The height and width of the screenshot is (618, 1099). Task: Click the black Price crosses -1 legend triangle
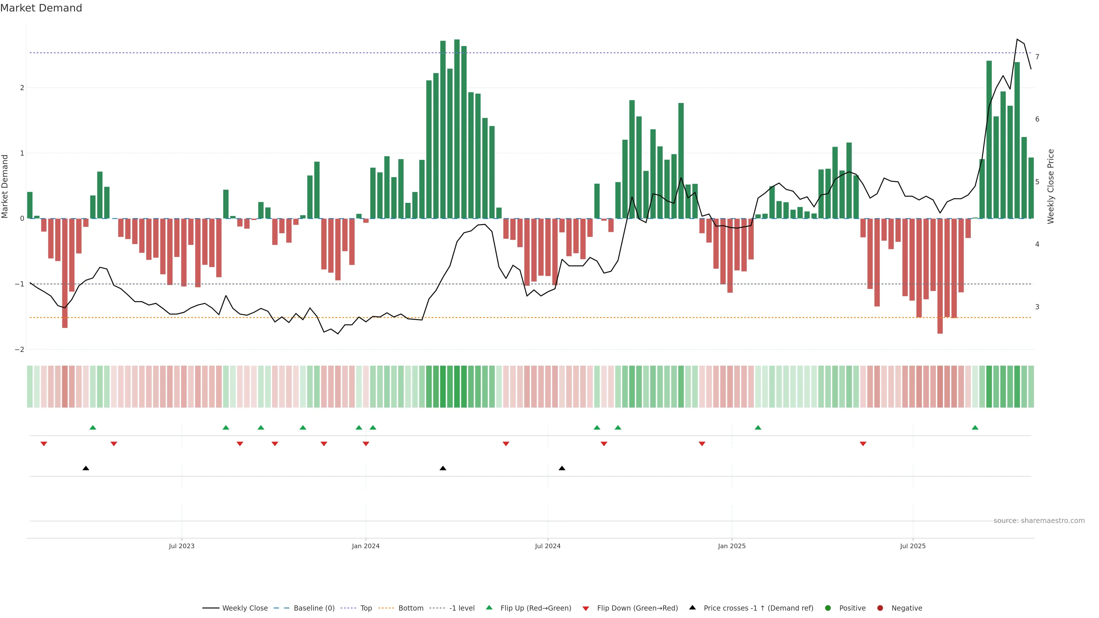[692, 607]
